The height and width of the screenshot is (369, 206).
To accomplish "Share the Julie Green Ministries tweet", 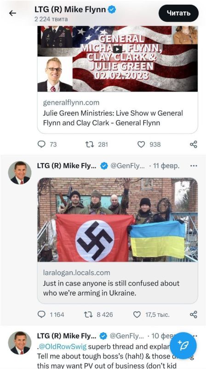I will (x=193, y=144).
